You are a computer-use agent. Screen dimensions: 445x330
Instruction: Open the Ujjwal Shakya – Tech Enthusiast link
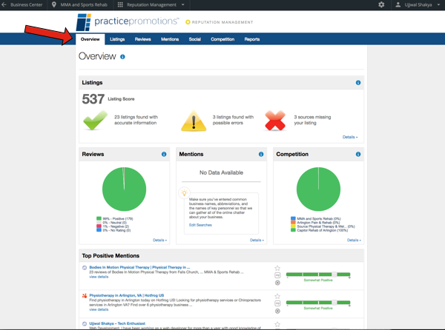point(117,323)
